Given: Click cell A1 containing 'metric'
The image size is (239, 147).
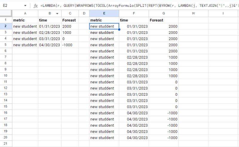Looking at the screenshot, I should pyautogui.click(x=25, y=20).
